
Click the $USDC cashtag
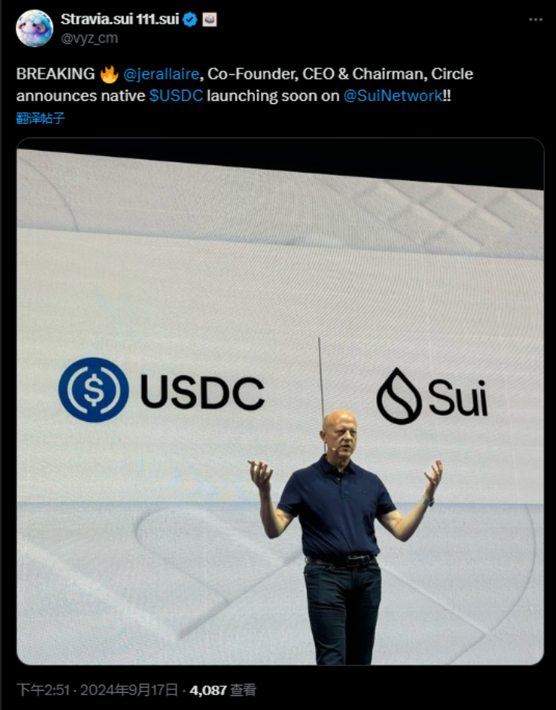[176, 96]
